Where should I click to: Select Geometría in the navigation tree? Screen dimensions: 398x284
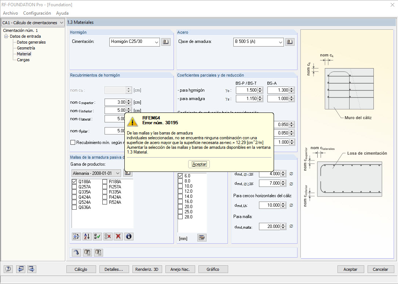click(x=26, y=48)
